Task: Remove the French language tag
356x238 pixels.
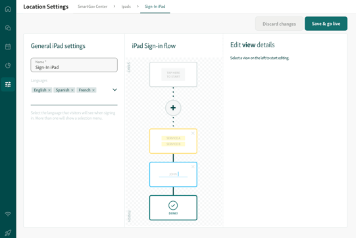Action: click(93, 90)
